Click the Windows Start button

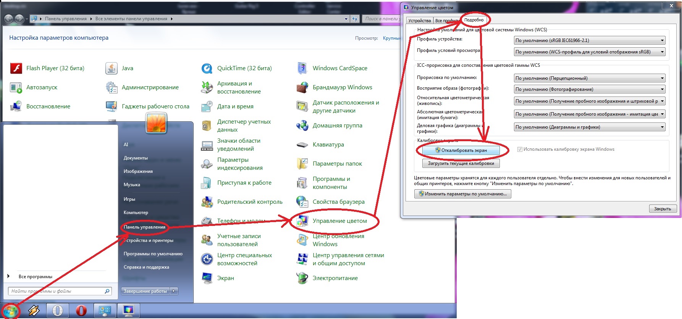tap(10, 311)
